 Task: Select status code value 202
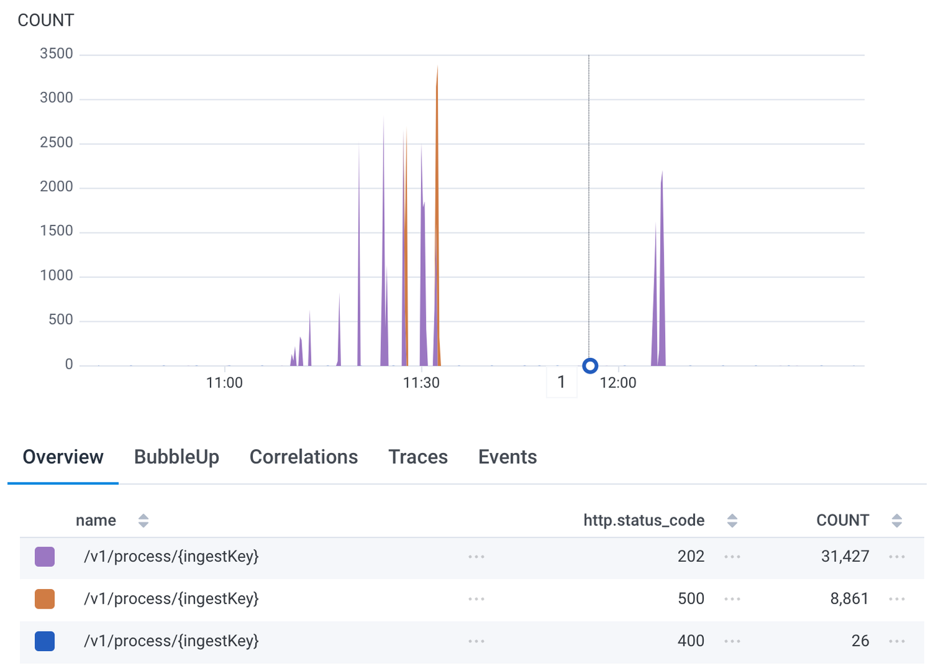point(691,556)
